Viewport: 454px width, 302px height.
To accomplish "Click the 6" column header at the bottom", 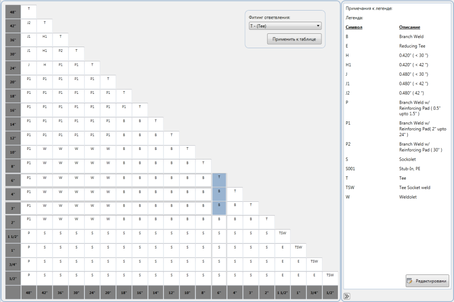I will [219, 292].
